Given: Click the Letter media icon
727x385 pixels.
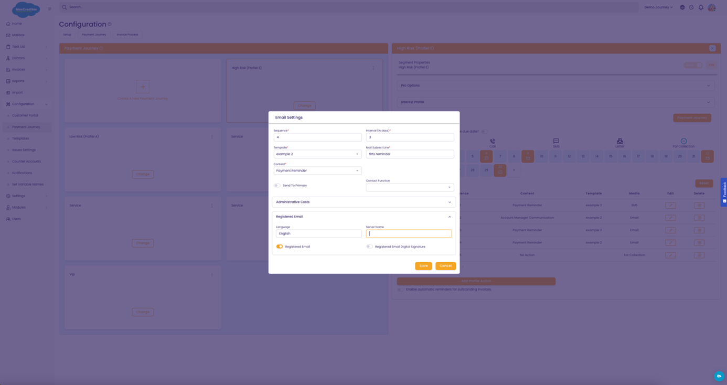Looking at the screenshot, I should click(x=620, y=141).
